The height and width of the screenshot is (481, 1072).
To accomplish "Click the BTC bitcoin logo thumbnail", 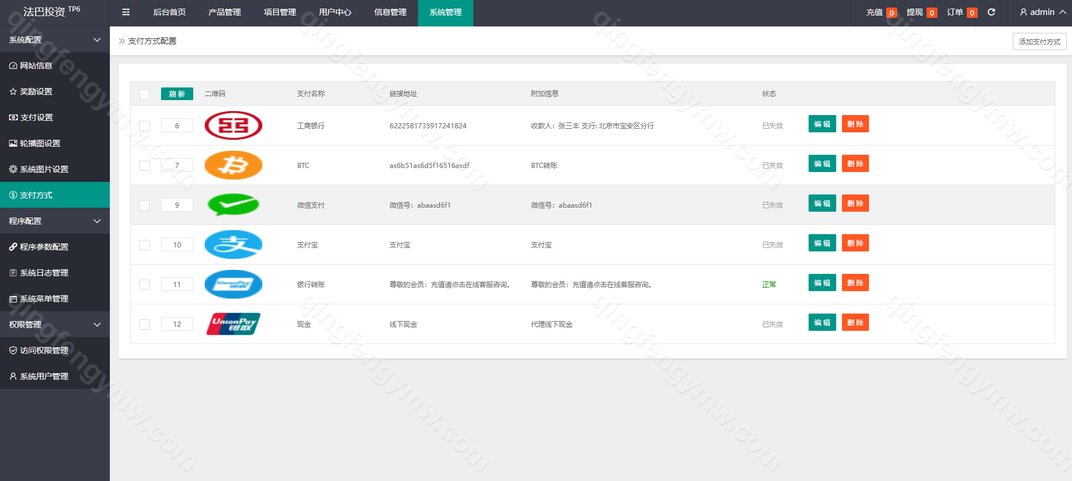I will (233, 165).
